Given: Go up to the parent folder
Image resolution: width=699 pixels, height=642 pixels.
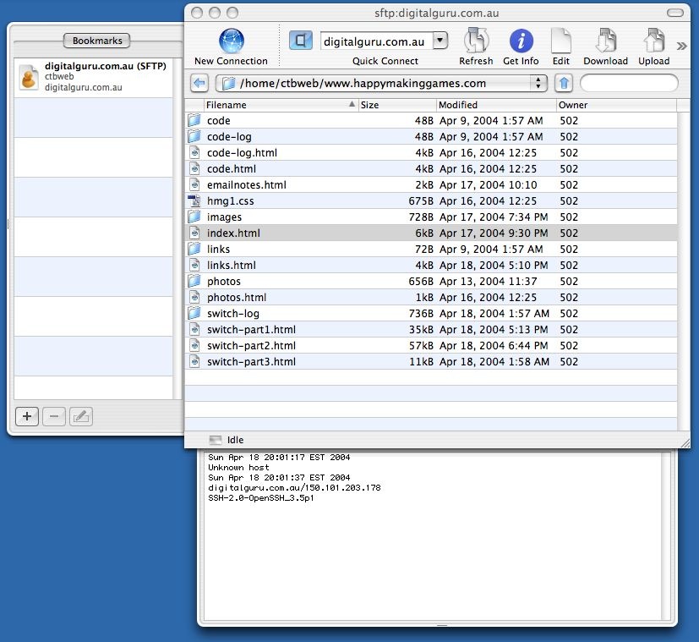Looking at the screenshot, I should (564, 83).
